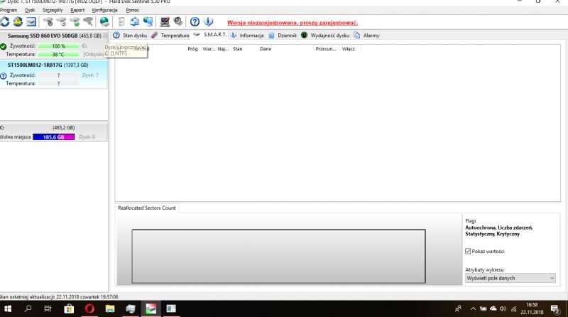Click the Przesun... column header
Viewport: 568px width, 317px height.
click(x=327, y=48)
